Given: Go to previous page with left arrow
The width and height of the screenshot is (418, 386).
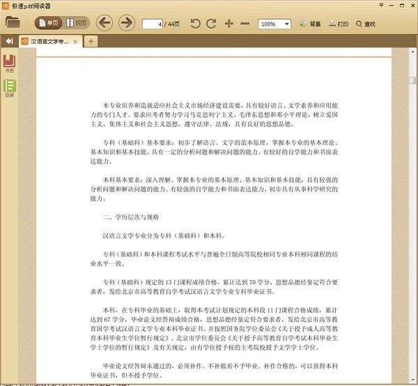Looking at the screenshot, I should pyautogui.click(x=104, y=23).
